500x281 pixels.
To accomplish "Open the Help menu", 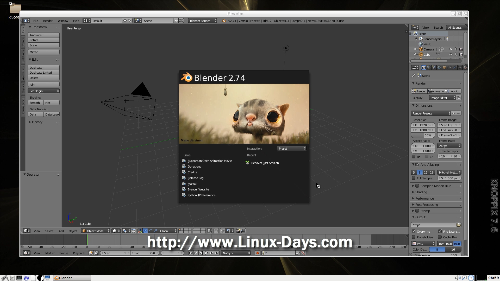I will [76, 21].
